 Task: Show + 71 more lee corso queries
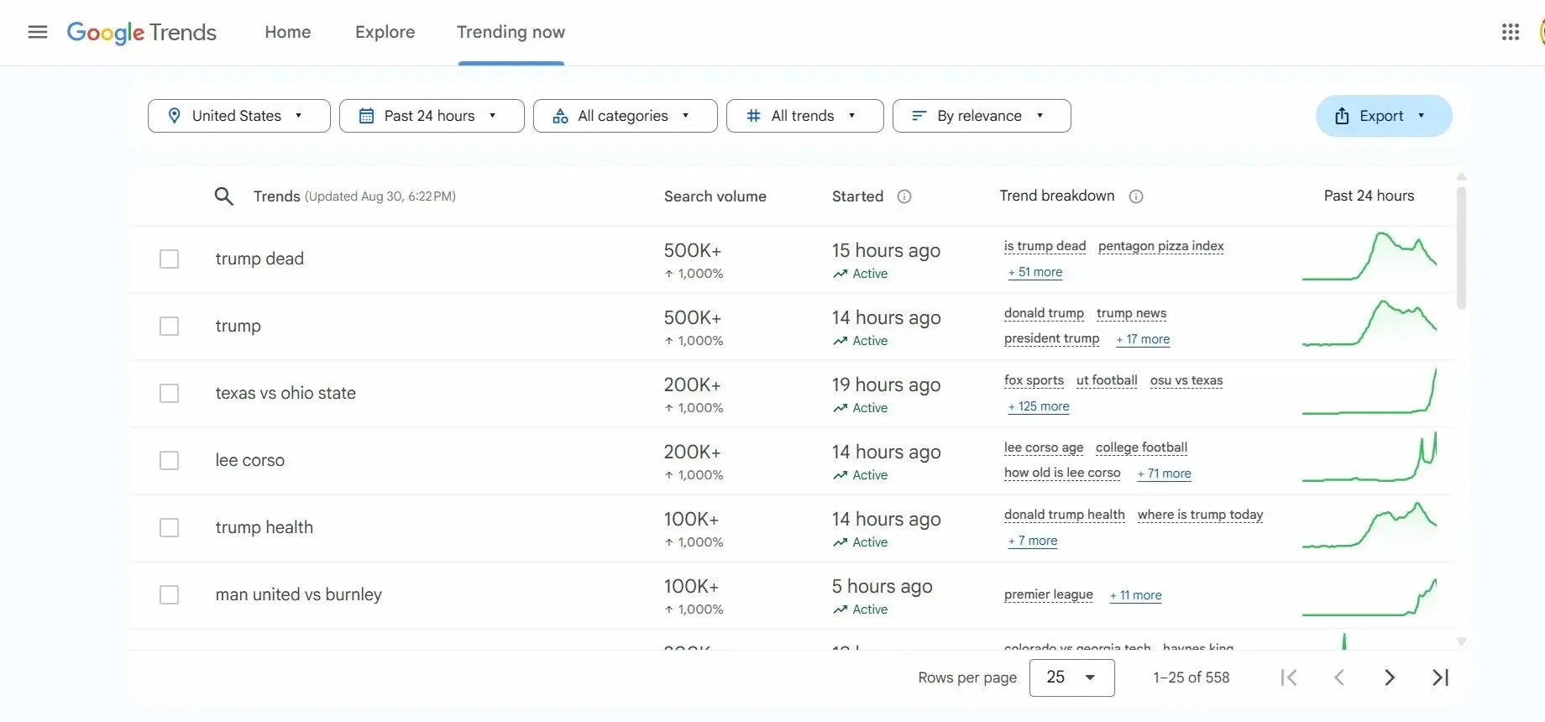click(x=1165, y=473)
